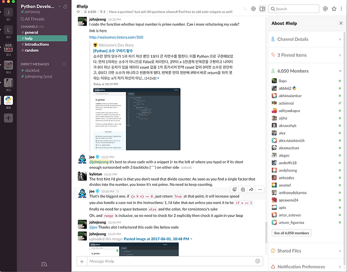Collapse the link preview (142kB) arrow
The image size is (347, 272).
click(x=158, y=78)
